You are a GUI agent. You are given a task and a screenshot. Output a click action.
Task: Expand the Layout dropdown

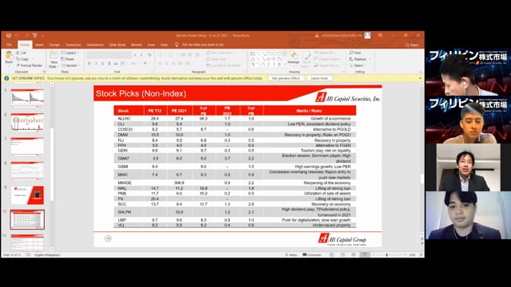click(x=69, y=53)
